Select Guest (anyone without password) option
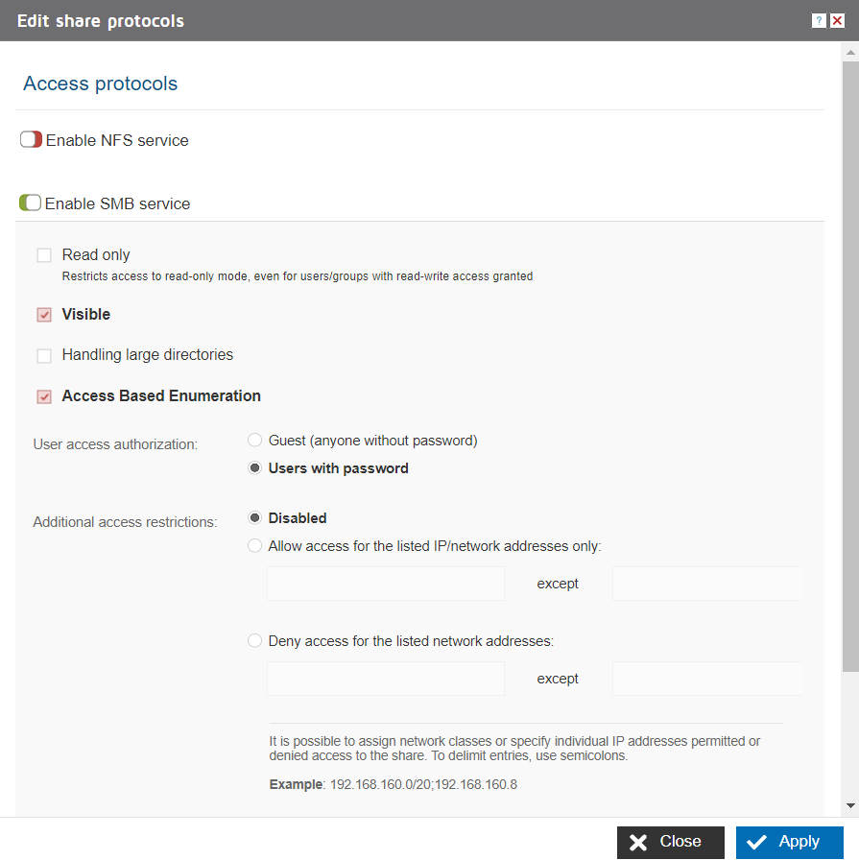 [254, 440]
